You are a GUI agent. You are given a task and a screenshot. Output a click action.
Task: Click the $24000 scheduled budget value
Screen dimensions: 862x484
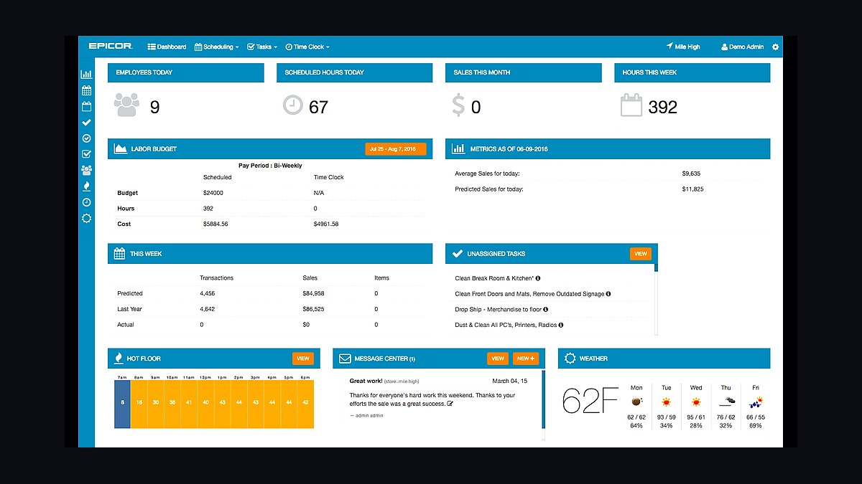[x=213, y=193]
